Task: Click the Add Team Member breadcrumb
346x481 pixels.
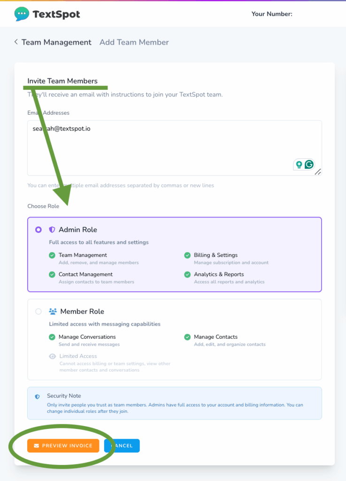Action: [134, 42]
